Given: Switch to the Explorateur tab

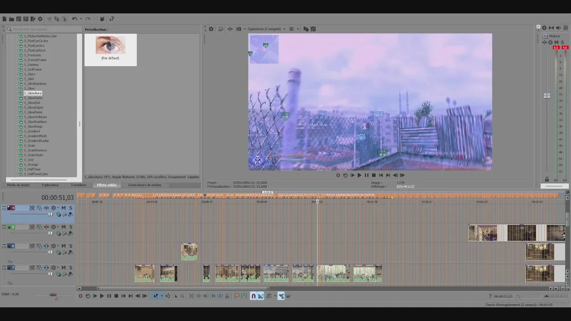Looking at the screenshot, I should (x=50, y=185).
